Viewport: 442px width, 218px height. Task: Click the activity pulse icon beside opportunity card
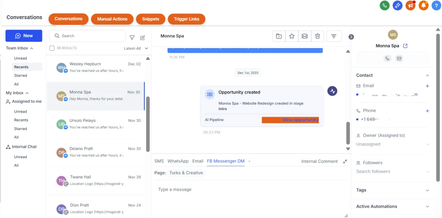click(x=332, y=91)
